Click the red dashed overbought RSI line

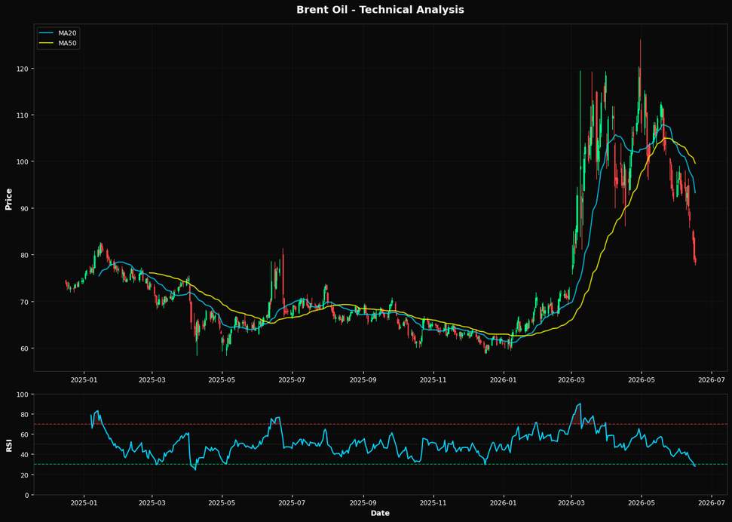tap(380, 424)
